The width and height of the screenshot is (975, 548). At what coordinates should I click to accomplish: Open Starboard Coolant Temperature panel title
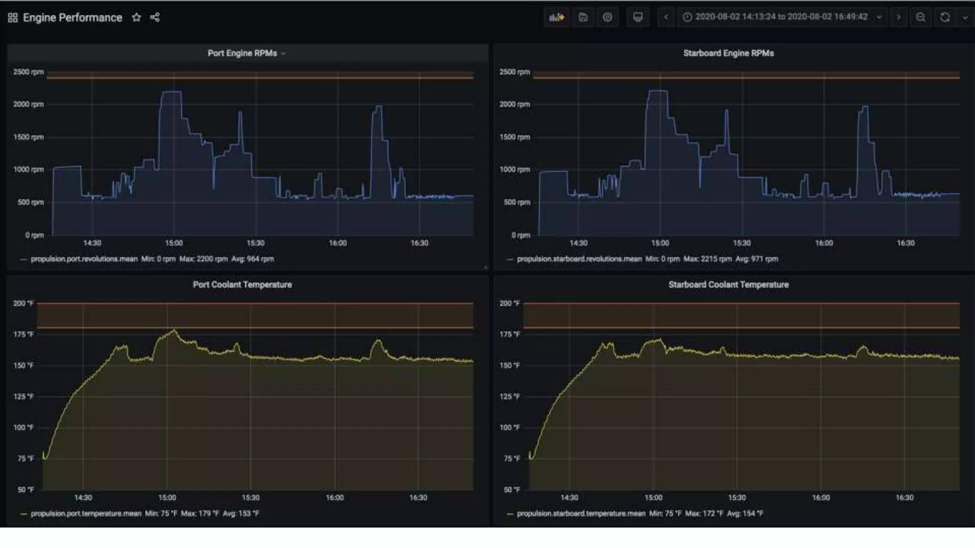(728, 284)
